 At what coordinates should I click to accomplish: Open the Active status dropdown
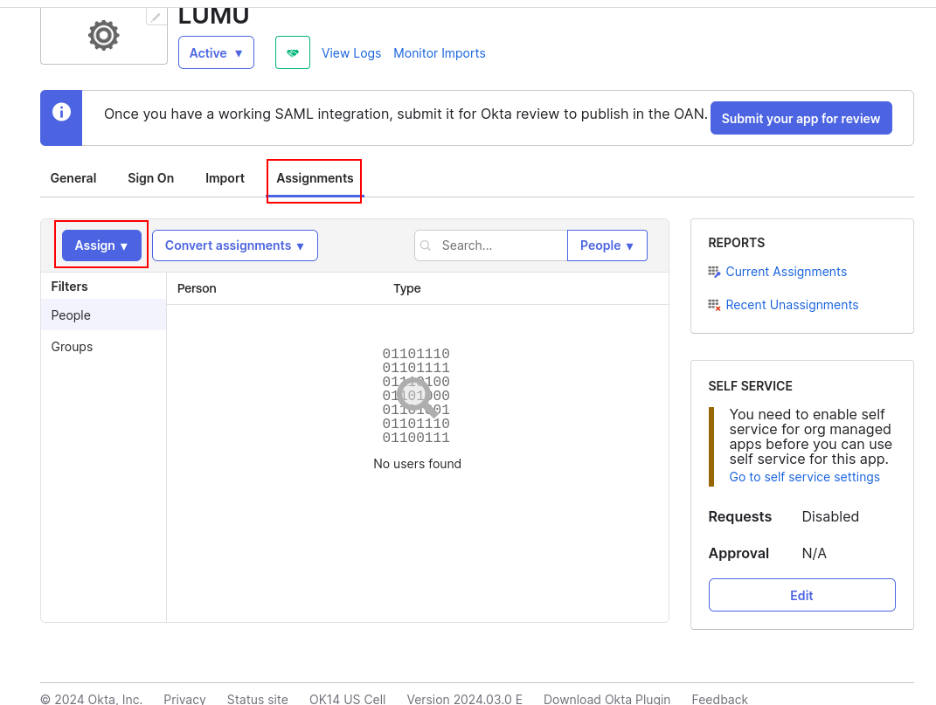[x=216, y=53]
